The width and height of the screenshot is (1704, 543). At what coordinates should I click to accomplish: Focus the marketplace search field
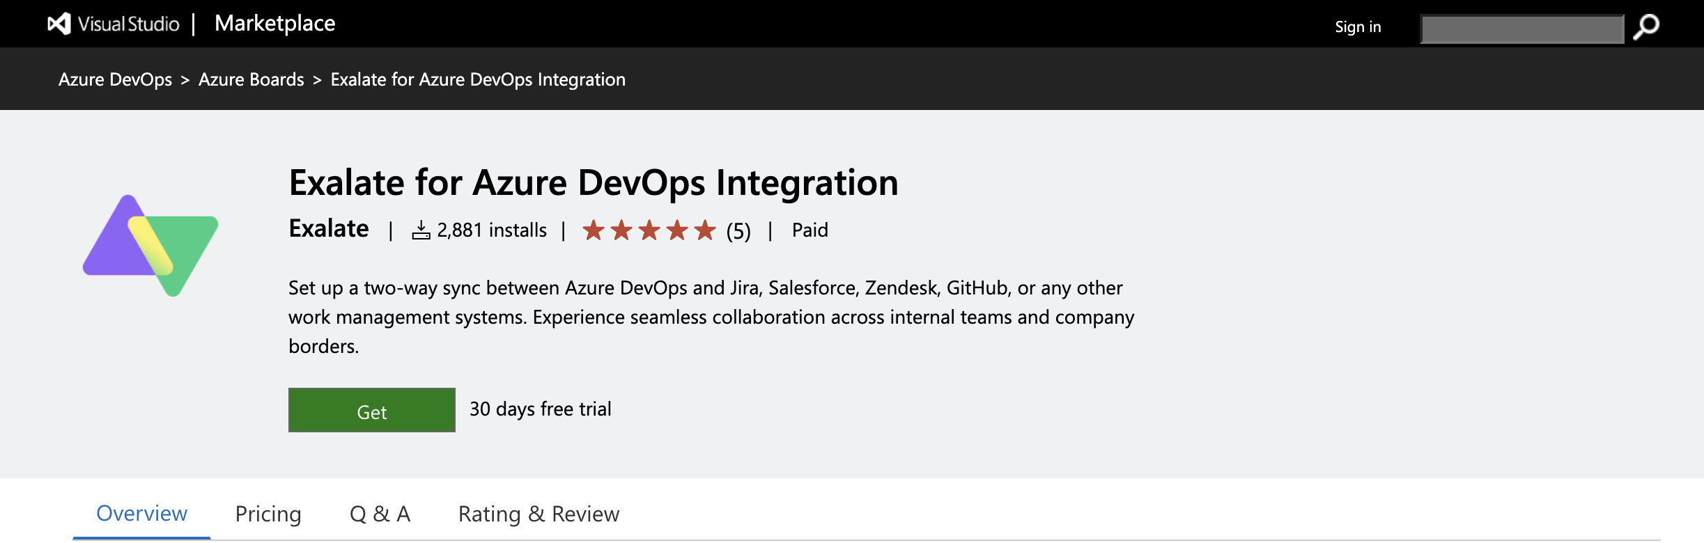click(x=1522, y=29)
